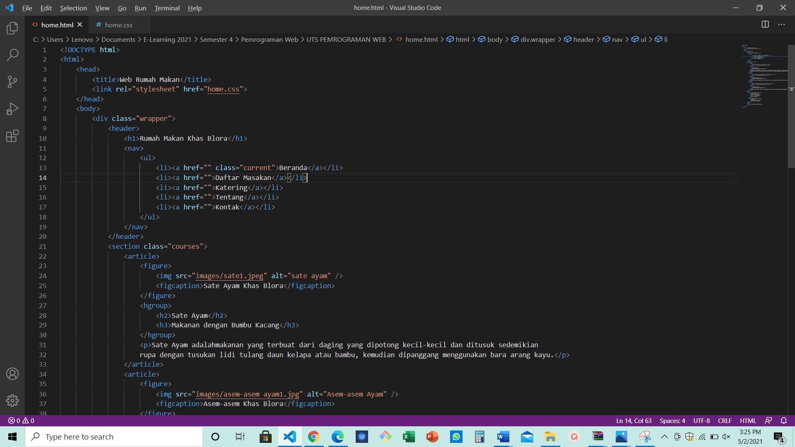Launch Run and Debug view icon
Viewport: 795px width, 447px height.
pyautogui.click(x=12, y=108)
